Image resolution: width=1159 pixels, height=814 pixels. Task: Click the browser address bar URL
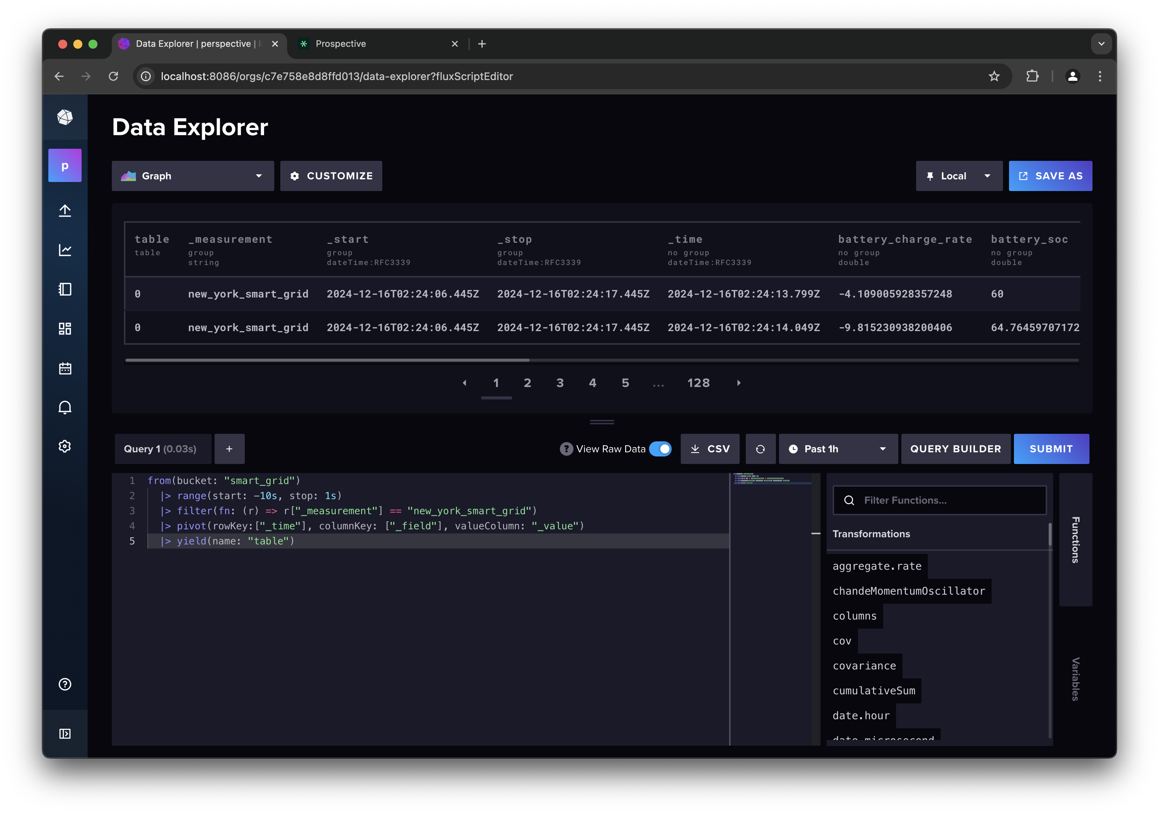point(337,76)
